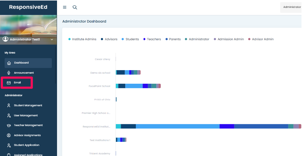The image size is (302, 156).
Task: Click the Email envelope icon
Action: (x=9, y=83)
